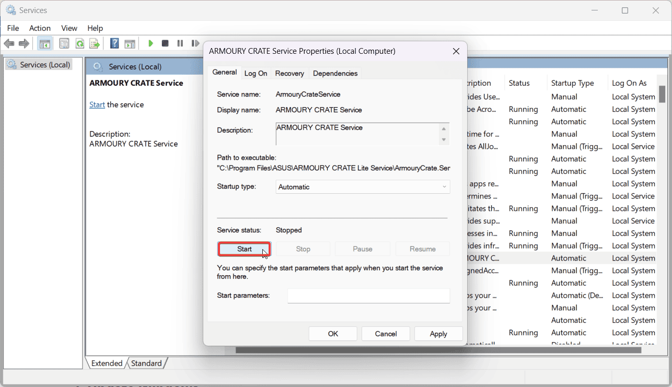
Task: Open Help via blue question-mark icon
Action: (114, 43)
